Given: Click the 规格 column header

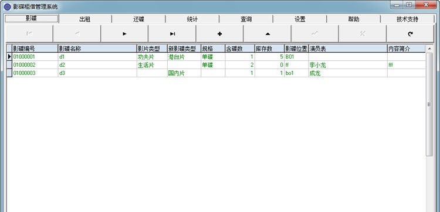Looking at the screenshot, I should (x=213, y=49).
